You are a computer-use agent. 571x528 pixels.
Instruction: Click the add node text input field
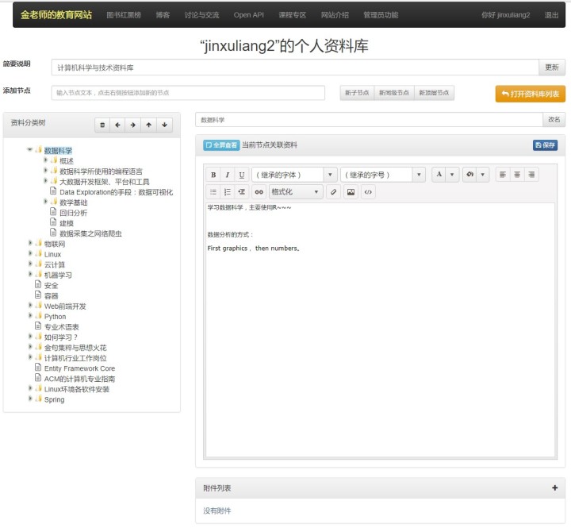pos(189,93)
